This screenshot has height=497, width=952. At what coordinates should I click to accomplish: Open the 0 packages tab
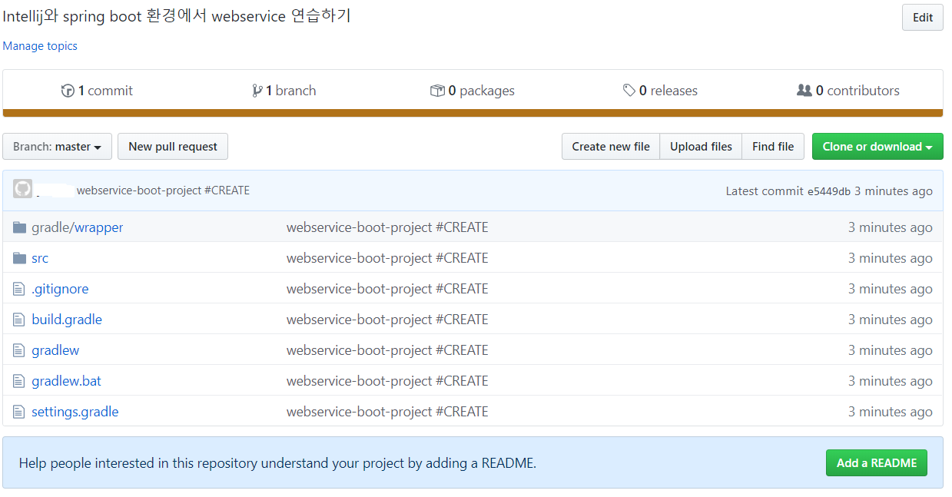(x=473, y=91)
